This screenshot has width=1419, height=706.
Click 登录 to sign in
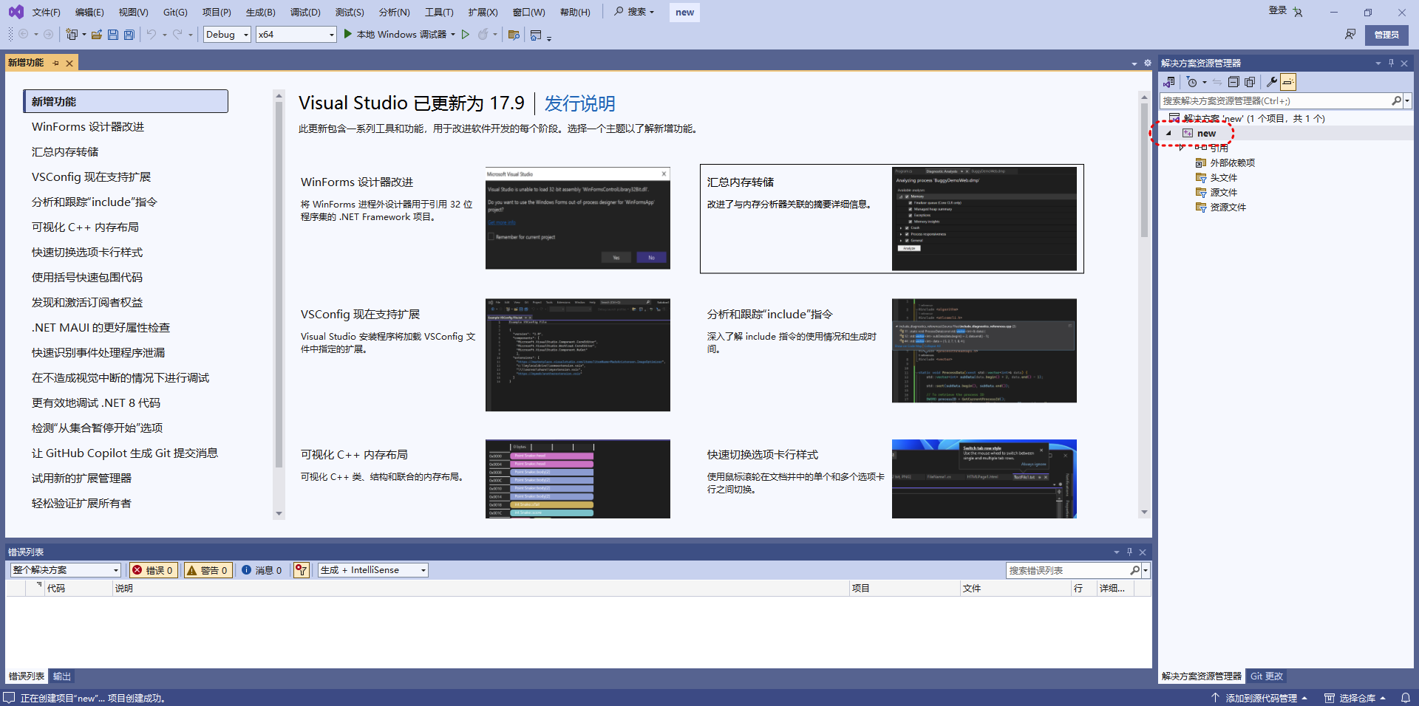tap(1278, 11)
